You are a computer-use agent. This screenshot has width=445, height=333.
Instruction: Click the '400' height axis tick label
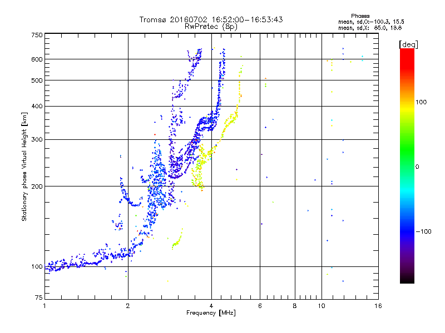click(37, 107)
